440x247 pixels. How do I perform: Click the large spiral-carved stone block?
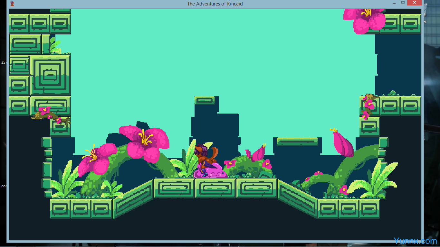50,75
